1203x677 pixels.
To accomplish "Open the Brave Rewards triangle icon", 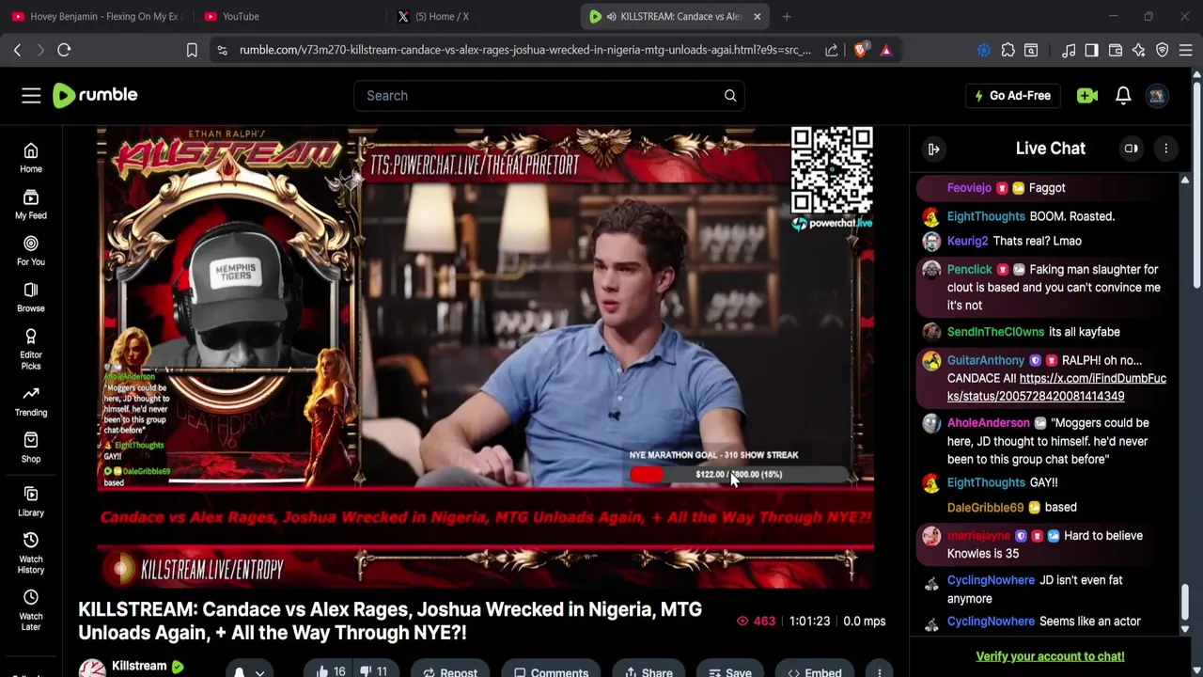I will (886, 50).
